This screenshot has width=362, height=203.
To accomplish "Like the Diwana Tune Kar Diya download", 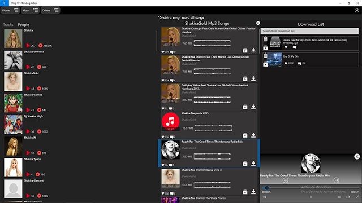I will (x=286, y=47).
